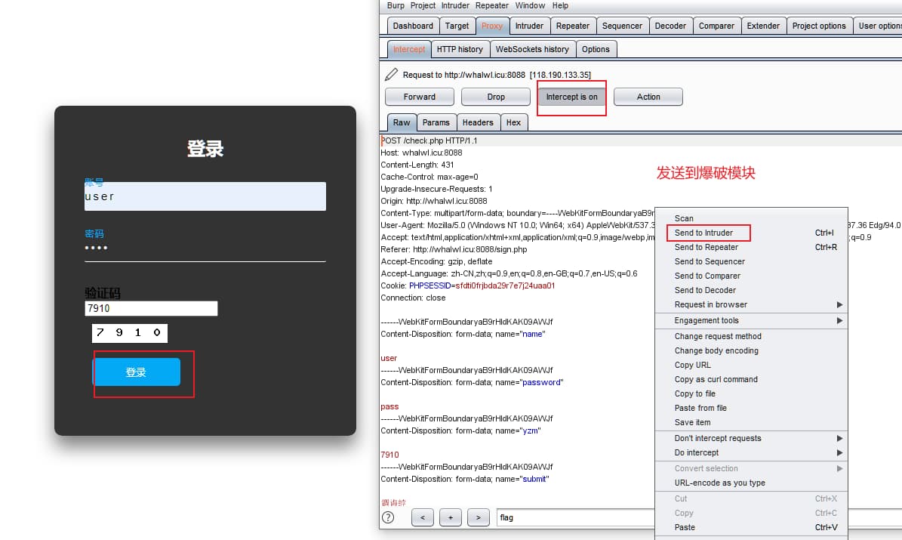
Task: Open the User options tab
Action: [x=878, y=26]
